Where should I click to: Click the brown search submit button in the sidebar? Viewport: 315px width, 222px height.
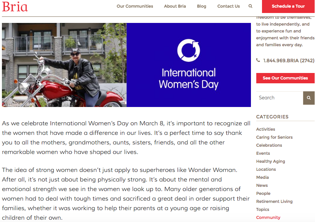click(x=309, y=98)
